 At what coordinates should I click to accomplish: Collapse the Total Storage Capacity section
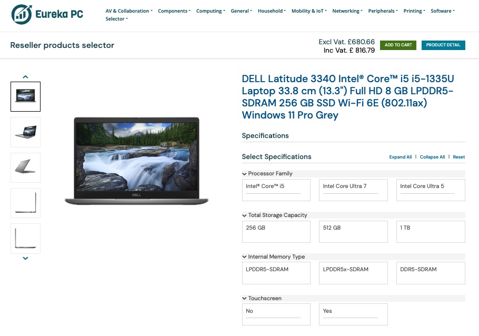pyautogui.click(x=244, y=215)
